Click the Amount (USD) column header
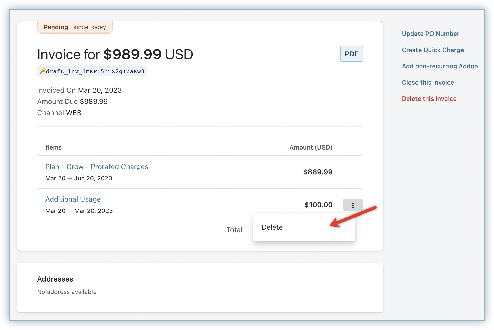The width and height of the screenshot is (494, 330). click(x=311, y=147)
